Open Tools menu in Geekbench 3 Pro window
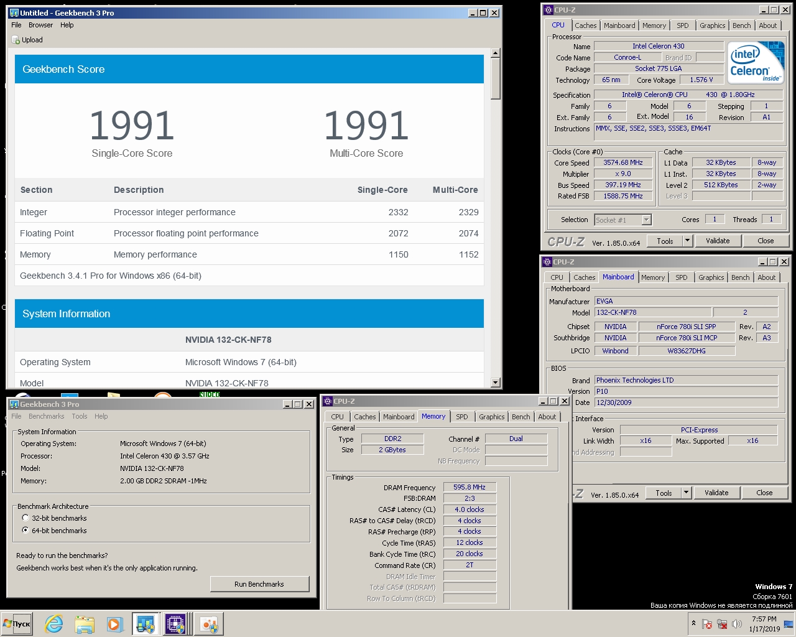This screenshot has height=637, width=796. coord(80,416)
